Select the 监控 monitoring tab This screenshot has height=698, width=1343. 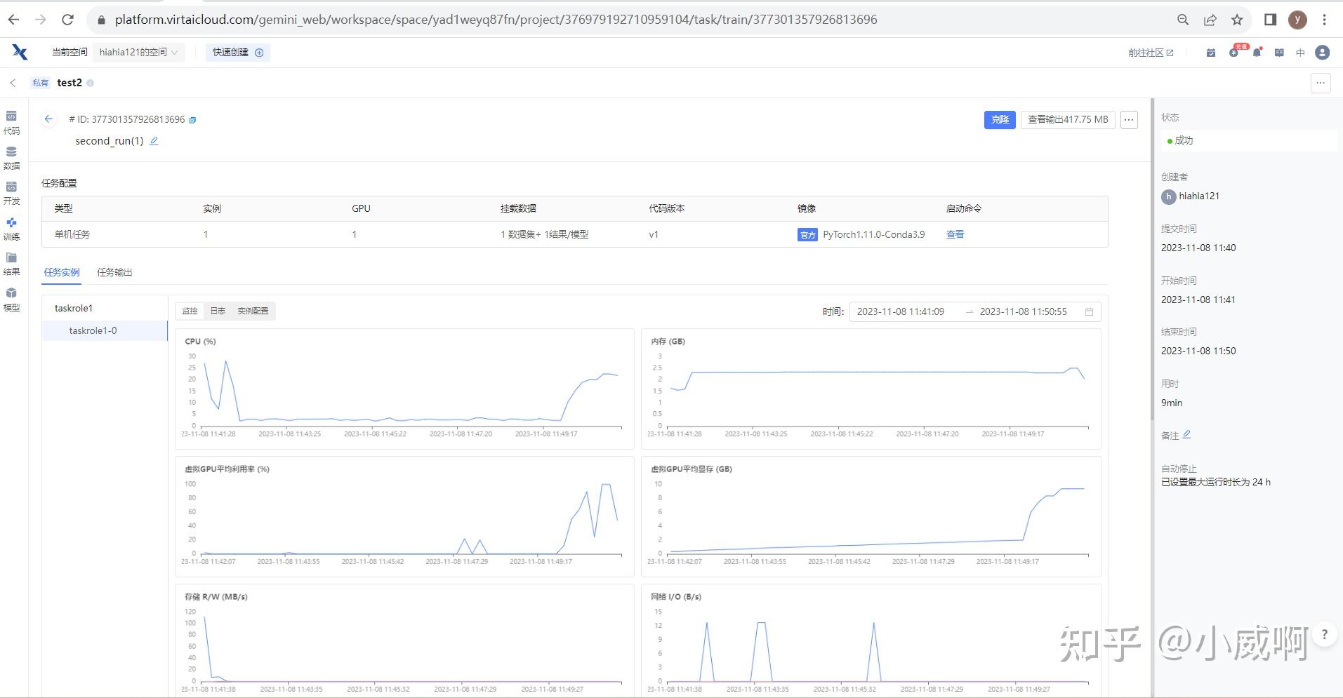[x=190, y=311]
